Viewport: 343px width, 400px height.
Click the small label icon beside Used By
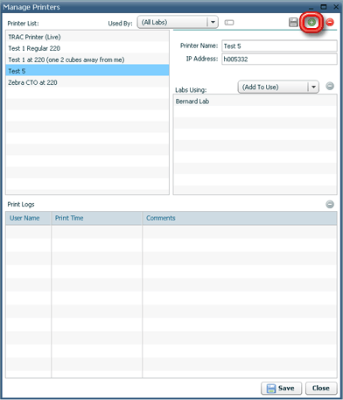pyautogui.click(x=229, y=23)
